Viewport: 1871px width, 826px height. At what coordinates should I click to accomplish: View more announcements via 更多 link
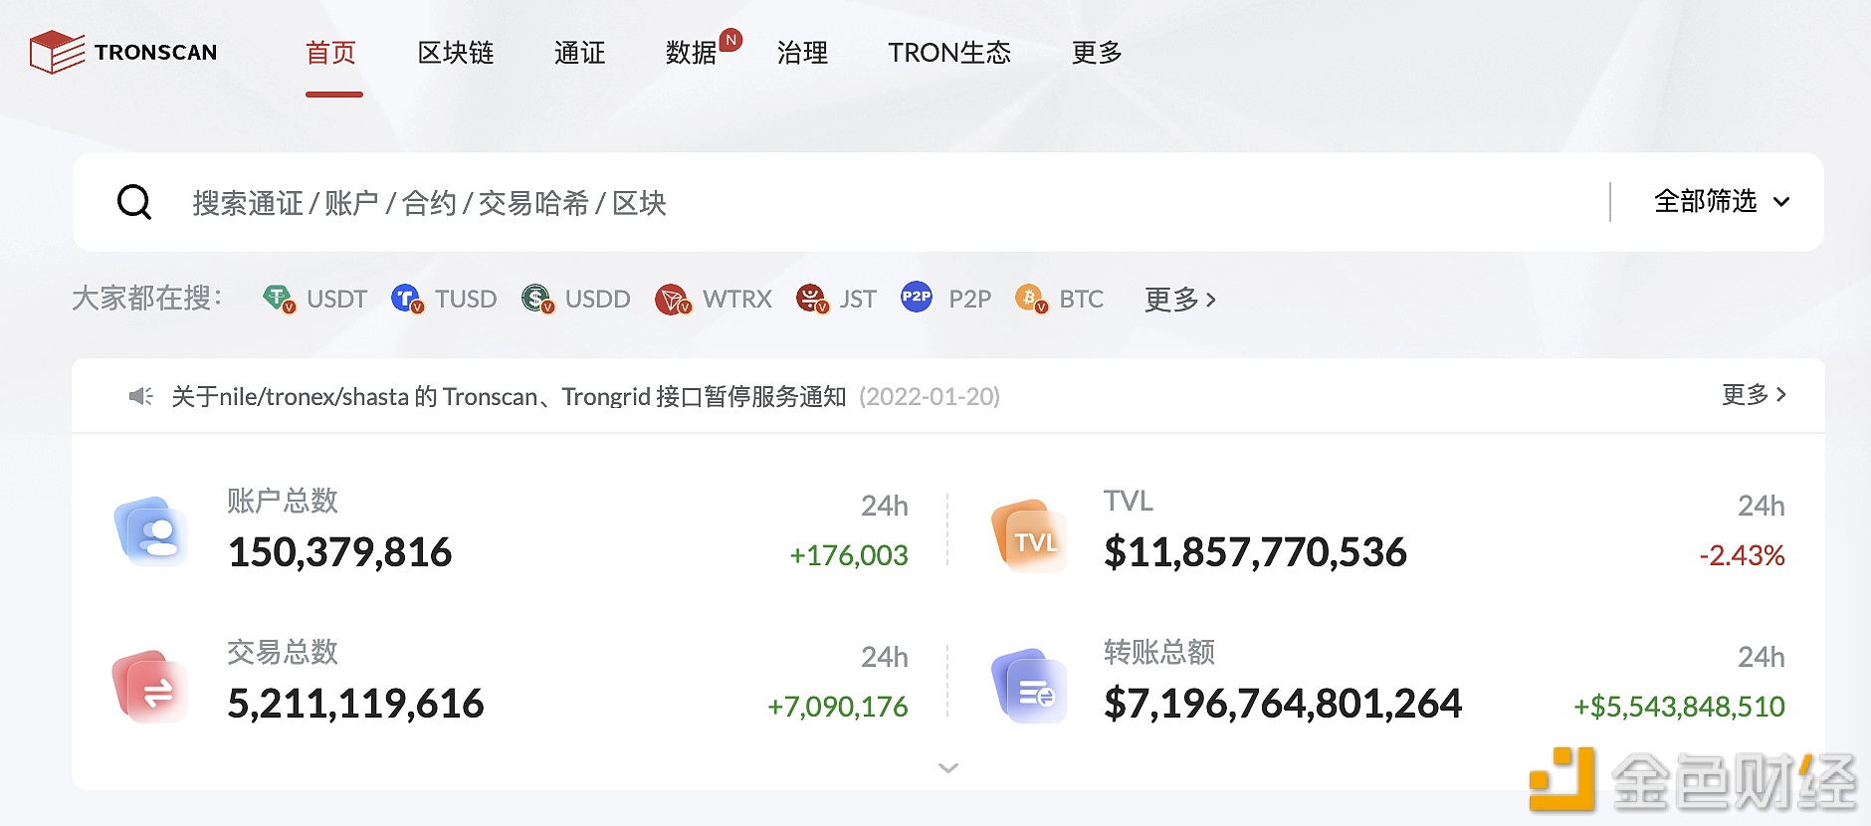click(1753, 395)
